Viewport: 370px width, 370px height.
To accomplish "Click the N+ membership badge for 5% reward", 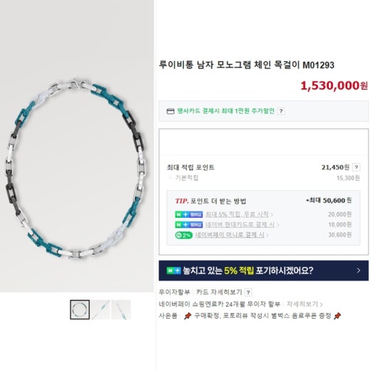I will [x=189, y=214].
